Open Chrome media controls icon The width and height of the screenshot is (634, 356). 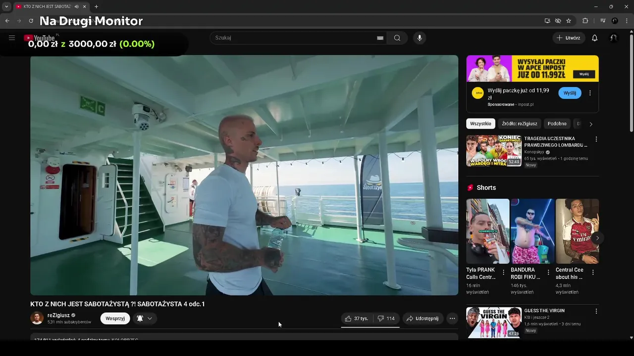point(603,21)
